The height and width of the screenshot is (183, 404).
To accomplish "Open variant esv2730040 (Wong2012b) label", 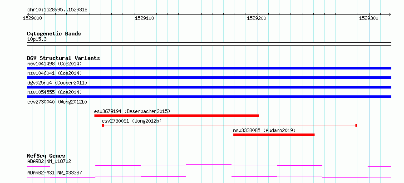I will click(x=57, y=102).
